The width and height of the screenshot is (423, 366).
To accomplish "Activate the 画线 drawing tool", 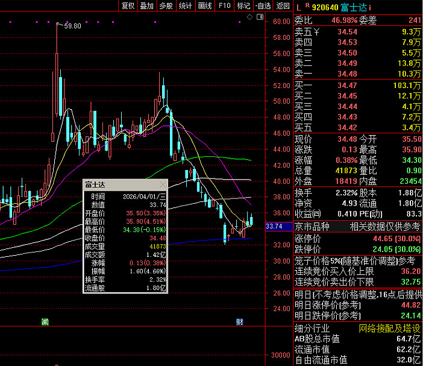I will (205, 5).
